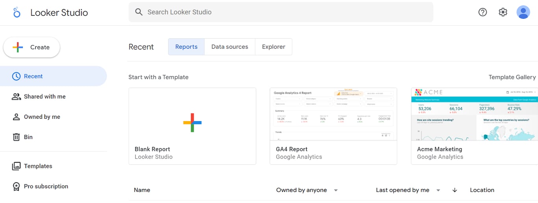This screenshot has height=203, width=538.
Task: Expand the Owned by anyone dropdown
Action: [x=307, y=190]
